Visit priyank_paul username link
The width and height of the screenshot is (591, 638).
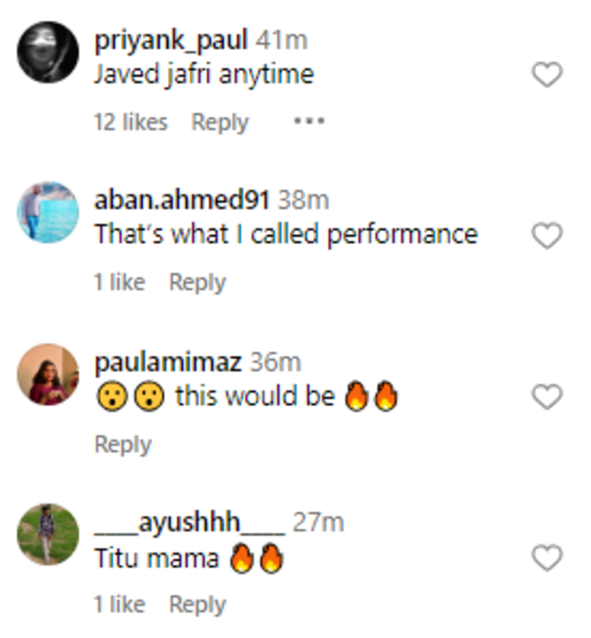[x=172, y=40]
